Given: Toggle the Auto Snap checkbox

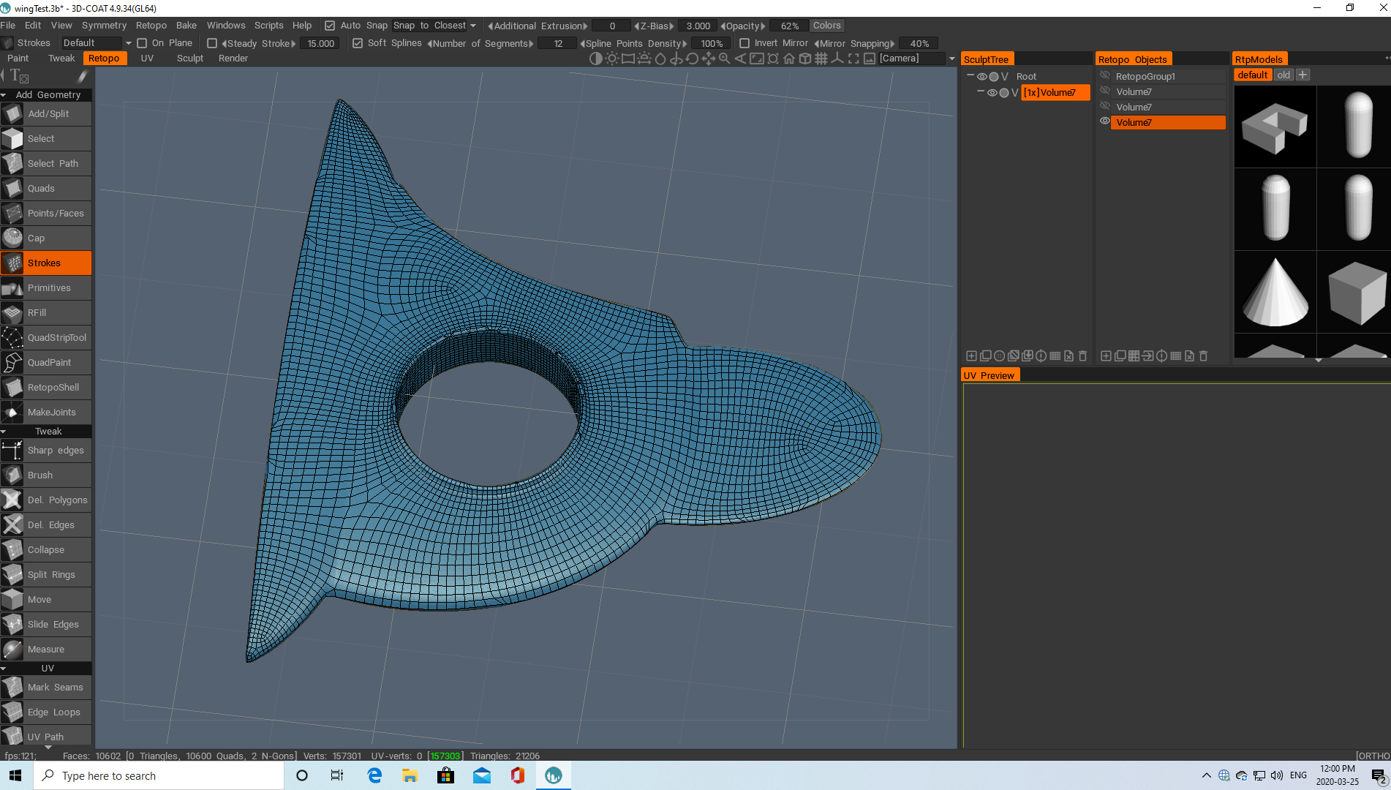Looking at the screenshot, I should tap(331, 25).
